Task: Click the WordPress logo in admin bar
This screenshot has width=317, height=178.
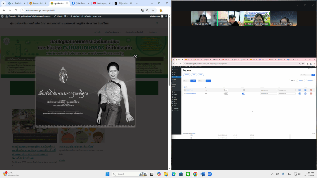Action: coord(2,16)
